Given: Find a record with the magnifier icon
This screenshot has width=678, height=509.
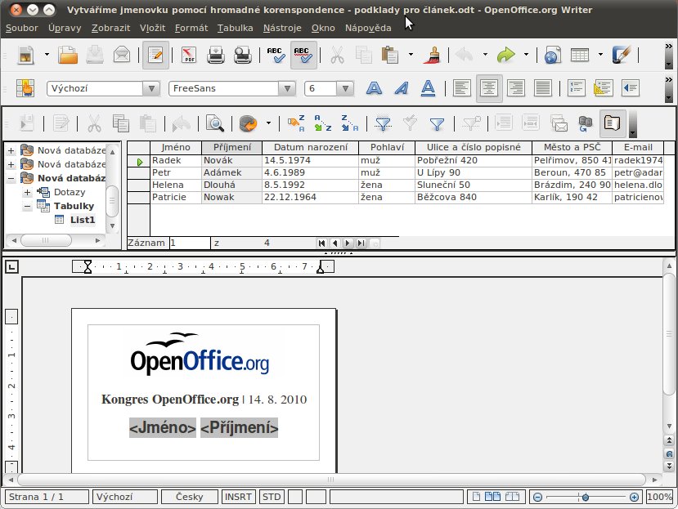Looking at the screenshot, I should pos(215,124).
